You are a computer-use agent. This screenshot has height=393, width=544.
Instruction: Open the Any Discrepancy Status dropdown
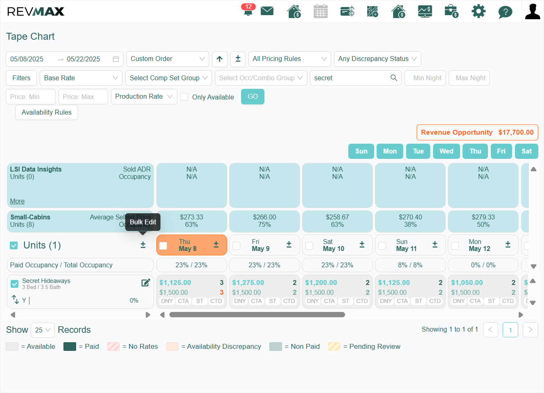click(377, 59)
